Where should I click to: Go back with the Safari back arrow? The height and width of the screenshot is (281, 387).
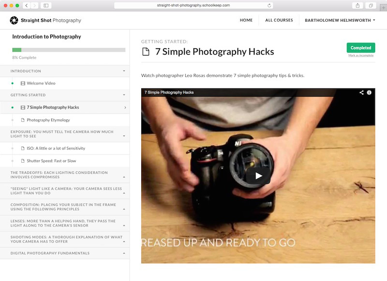tap(27, 5)
